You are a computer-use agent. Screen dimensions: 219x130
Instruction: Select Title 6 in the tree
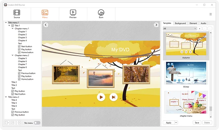coord(14,106)
